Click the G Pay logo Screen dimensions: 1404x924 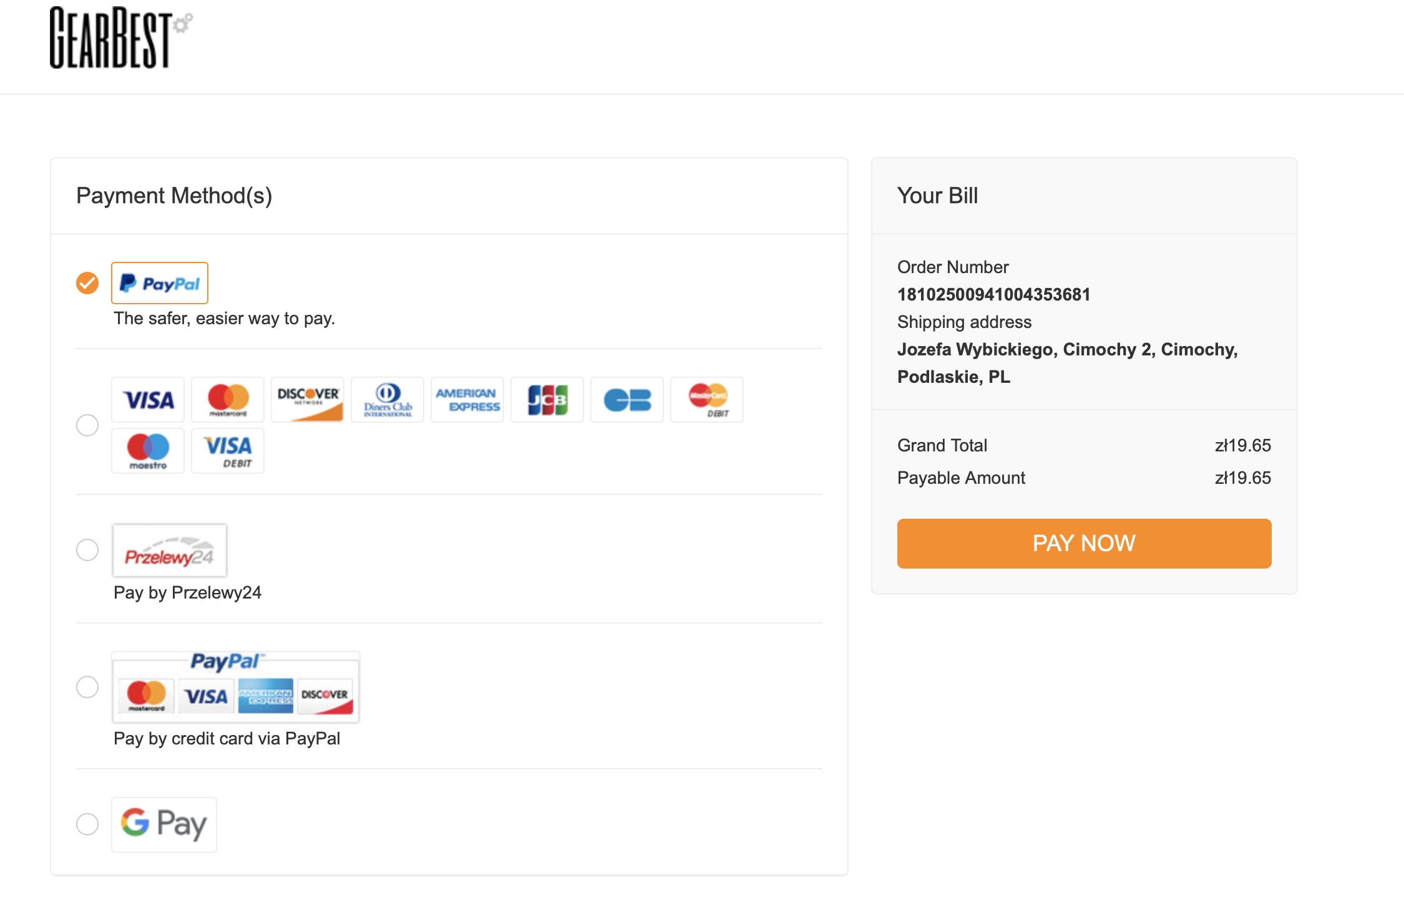point(164,824)
